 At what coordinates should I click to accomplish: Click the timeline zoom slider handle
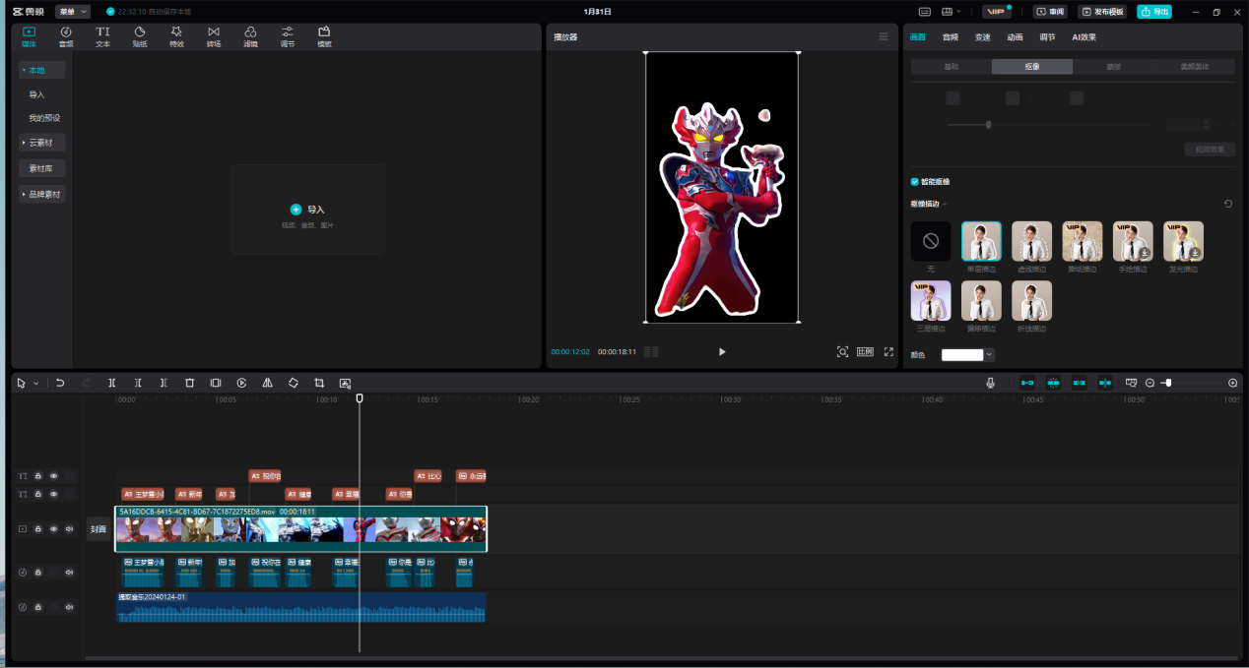coord(1168,383)
